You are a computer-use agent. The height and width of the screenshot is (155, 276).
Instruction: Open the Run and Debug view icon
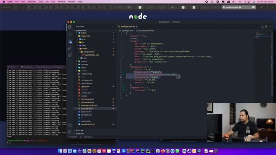[x=70, y=48]
